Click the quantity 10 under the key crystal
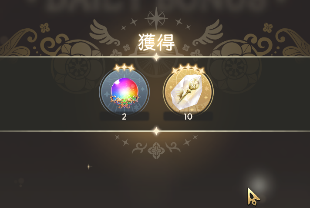310x208 pixels. (188, 117)
